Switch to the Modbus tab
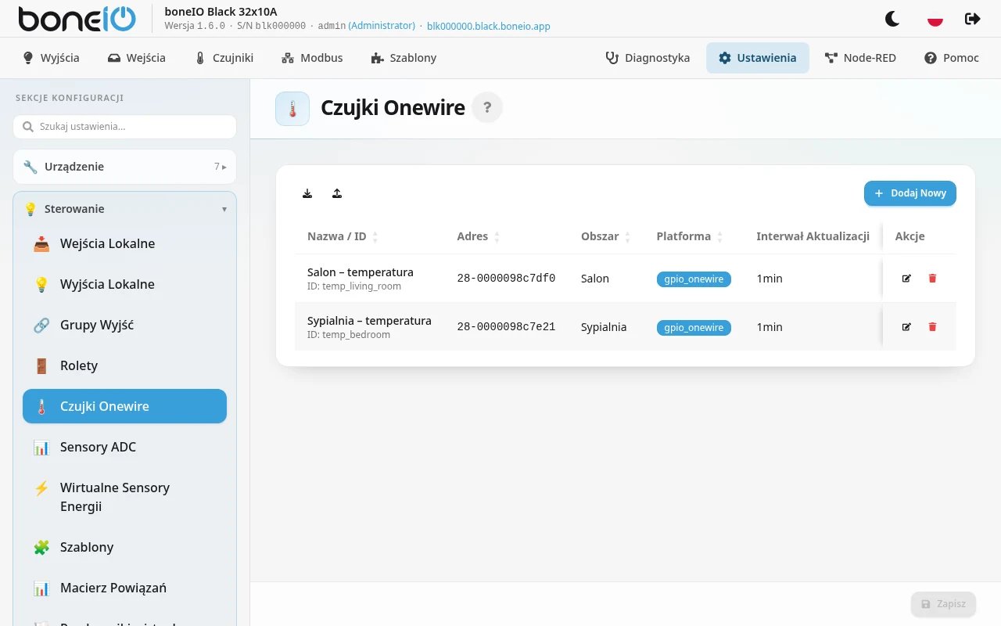Viewport: 1001px width, 626px height. [x=312, y=58]
